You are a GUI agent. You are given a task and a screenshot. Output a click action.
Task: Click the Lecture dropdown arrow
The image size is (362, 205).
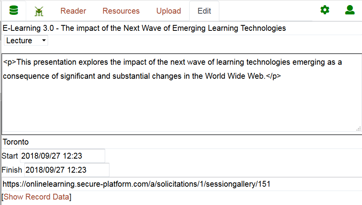tap(44, 41)
